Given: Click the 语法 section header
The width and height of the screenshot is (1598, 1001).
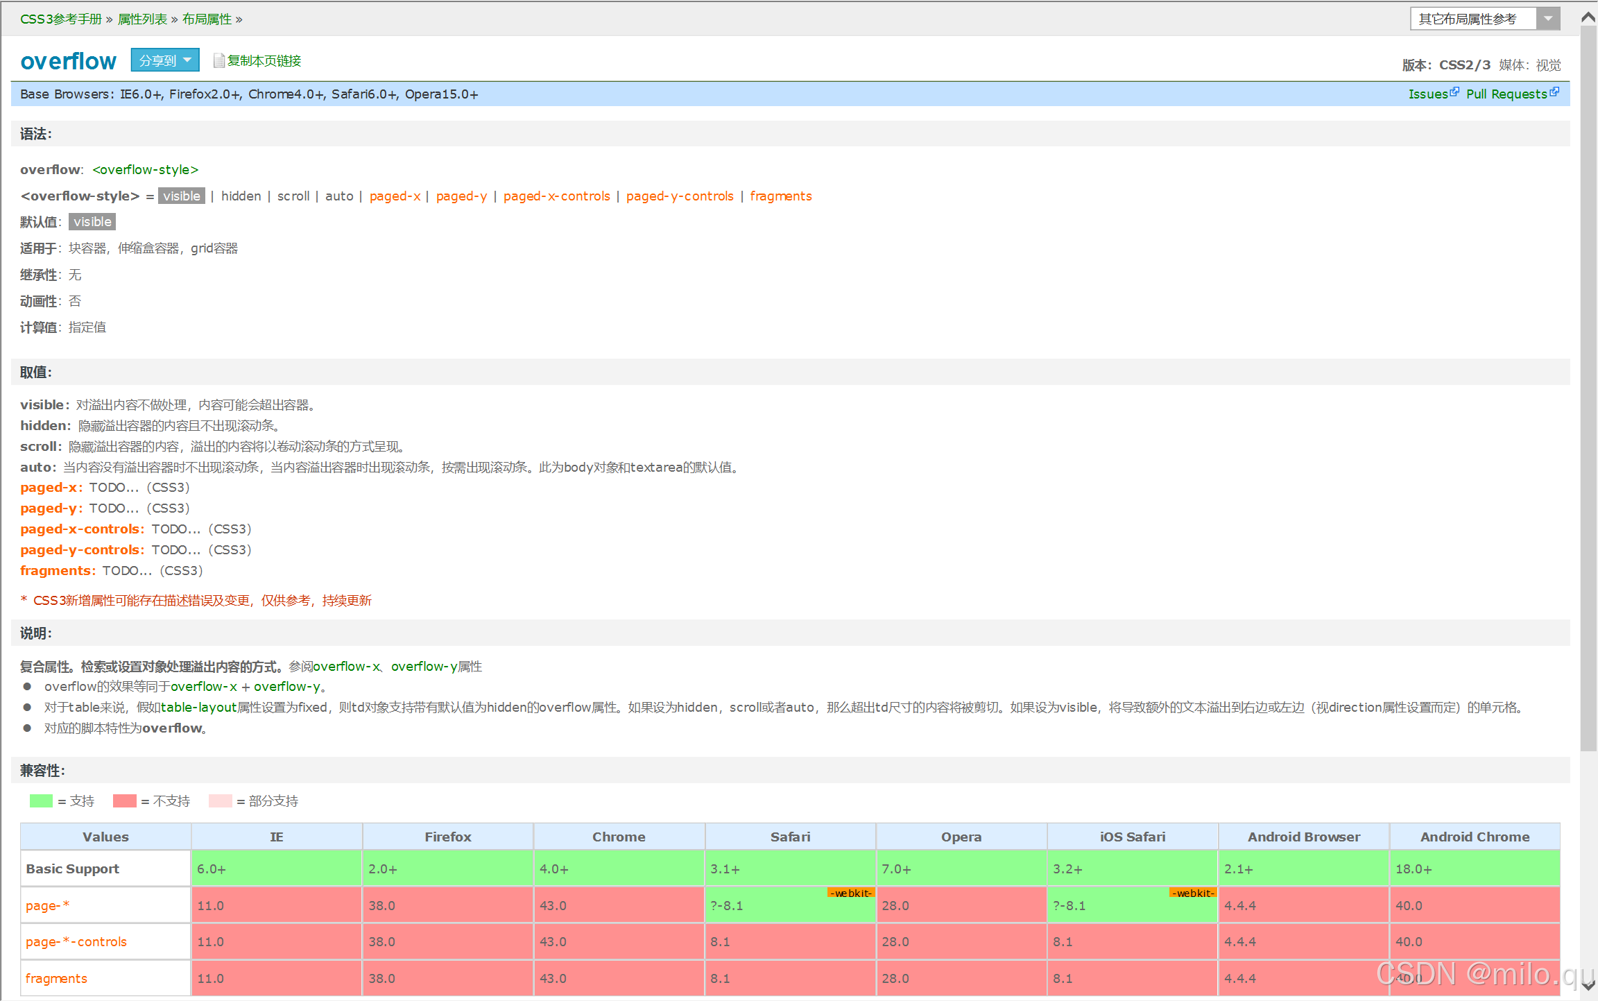Looking at the screenshot, I should click(791, 134).
